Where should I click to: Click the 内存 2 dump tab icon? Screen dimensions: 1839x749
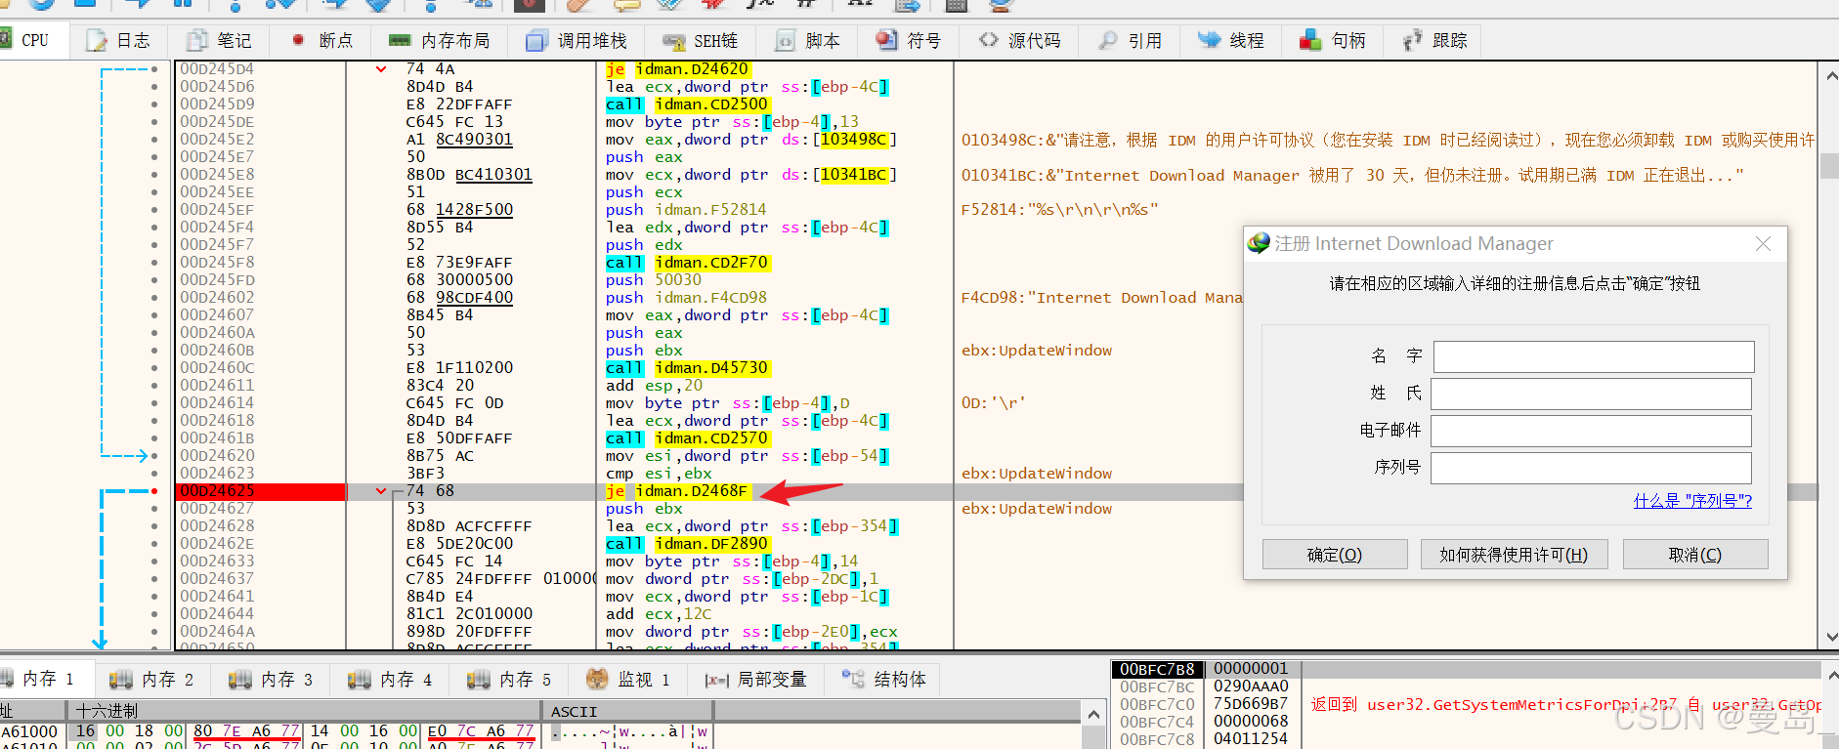[x=121, y=679]
